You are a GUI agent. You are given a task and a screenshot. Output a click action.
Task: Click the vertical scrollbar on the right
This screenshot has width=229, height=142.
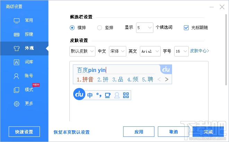click(226, 50)
